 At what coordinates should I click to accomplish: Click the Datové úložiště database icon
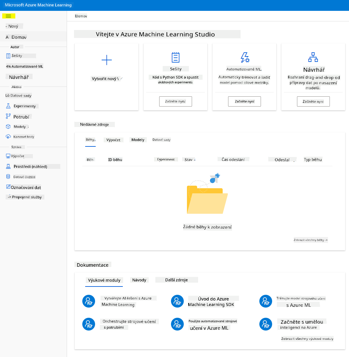(x=8, y=177)
